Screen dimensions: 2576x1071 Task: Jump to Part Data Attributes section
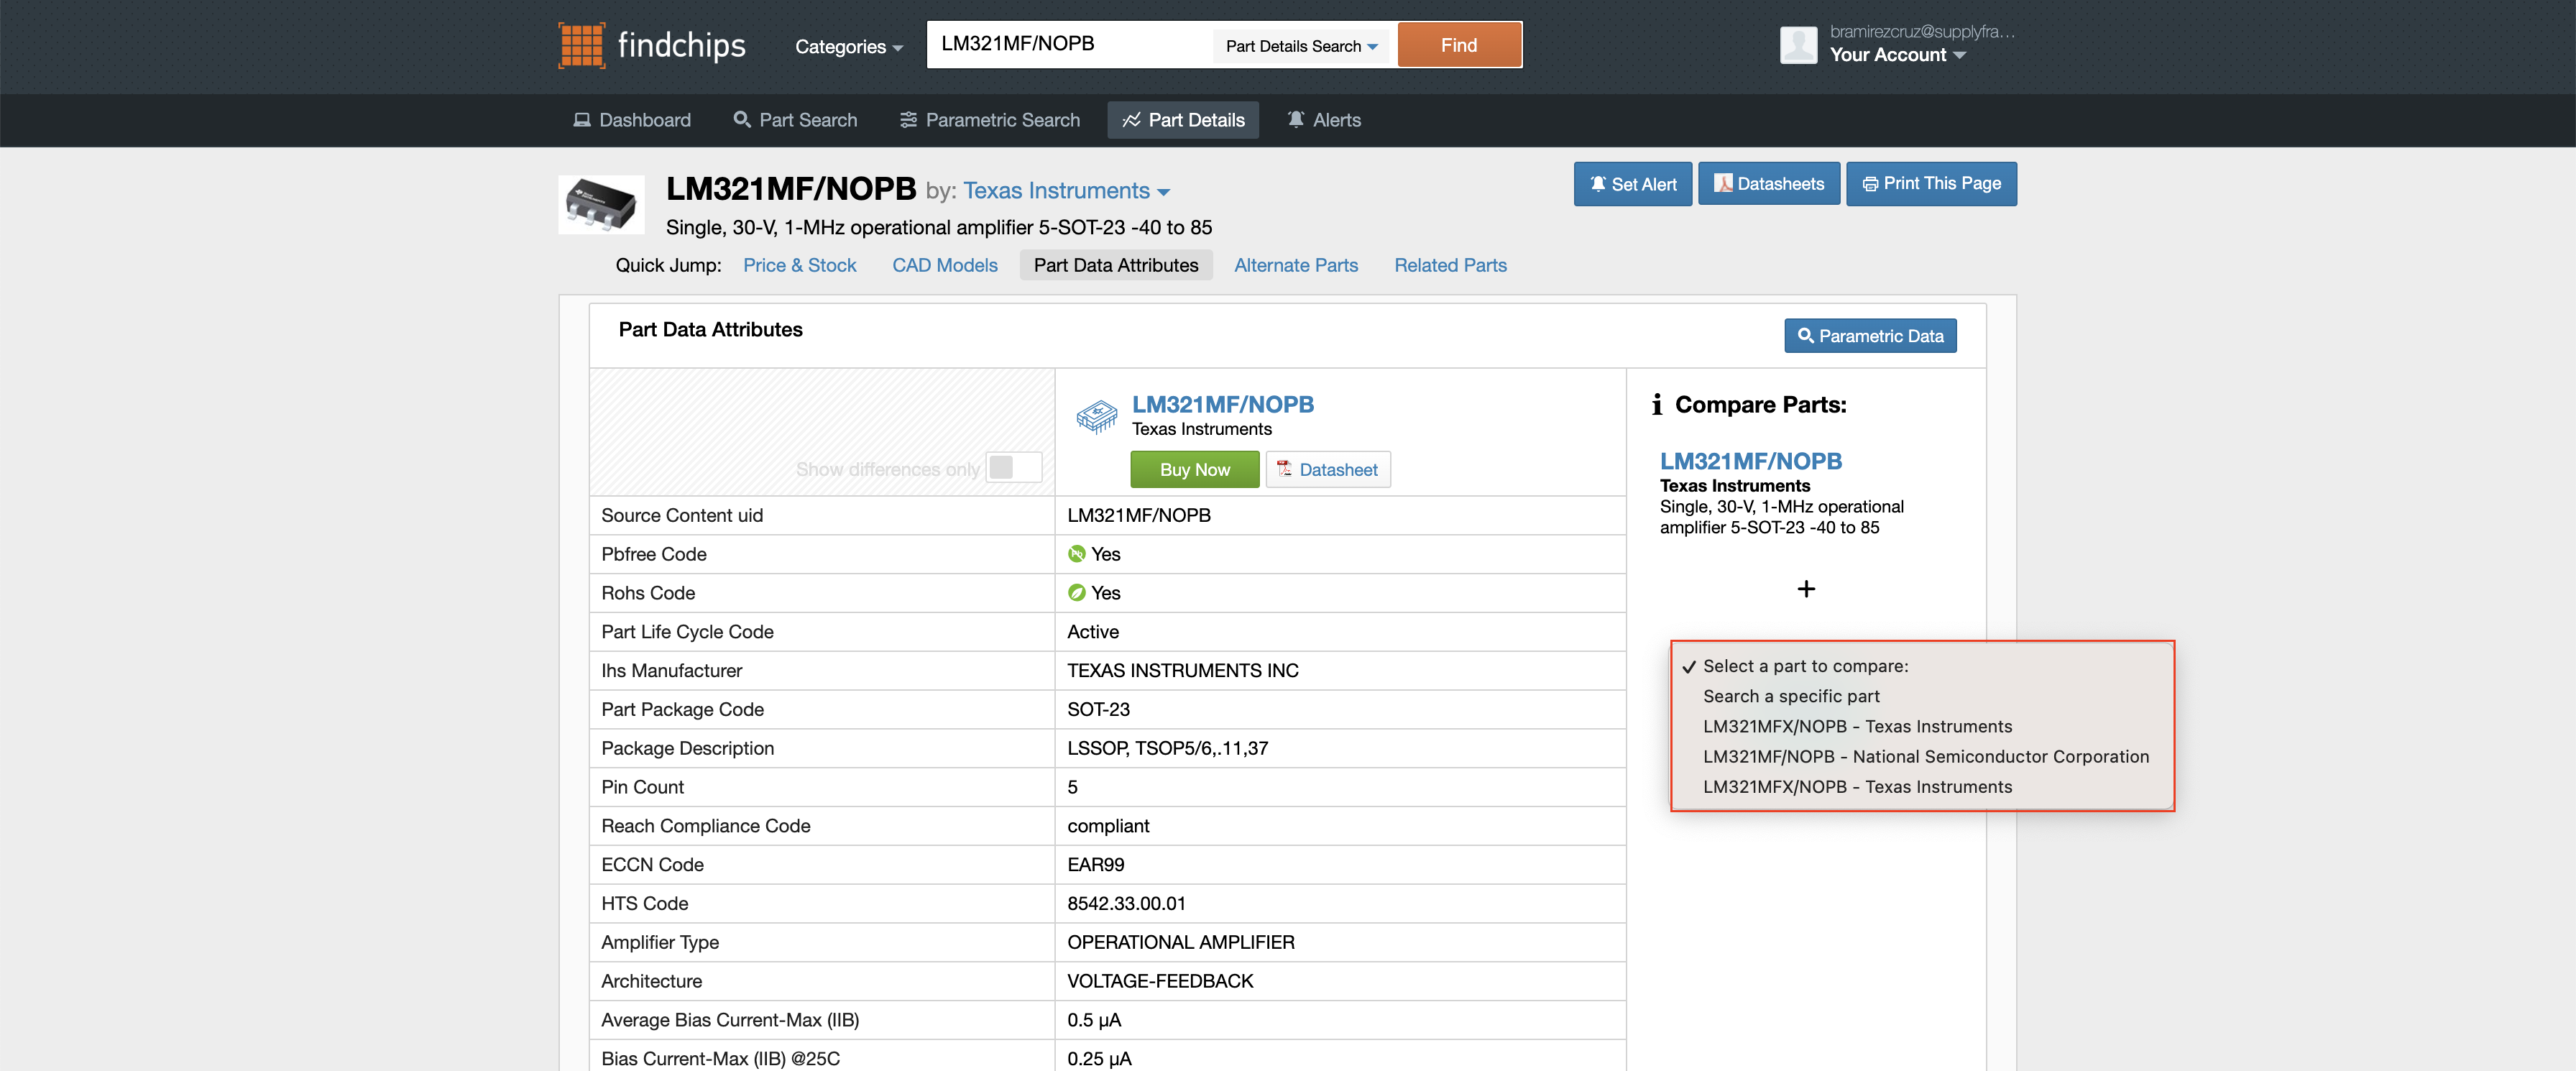[1116, 265]
